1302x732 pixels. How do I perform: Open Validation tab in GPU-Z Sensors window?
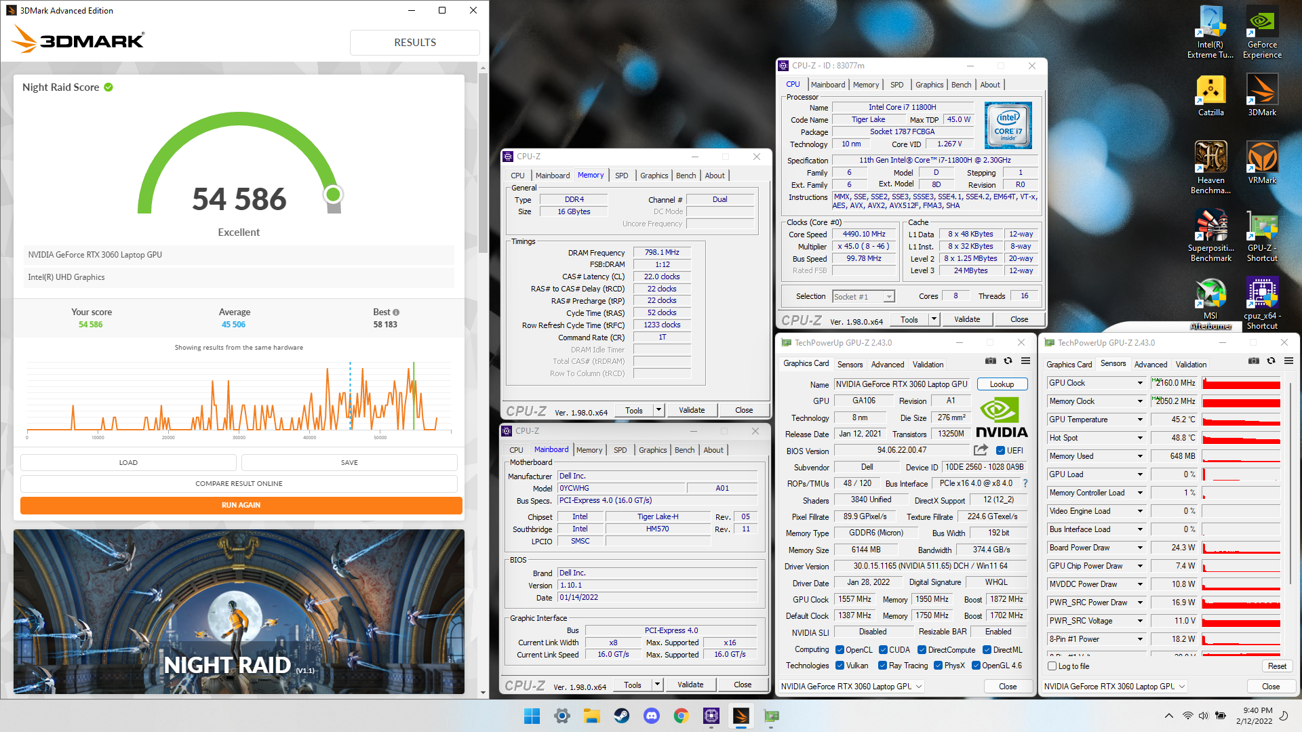click(1191, 365)
